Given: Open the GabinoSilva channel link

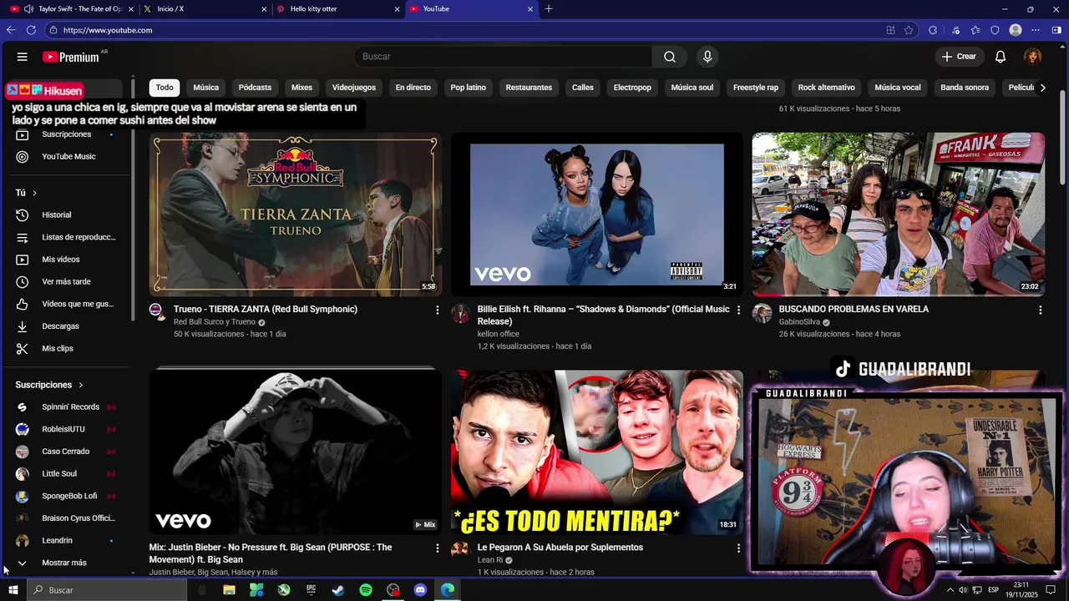Looking at the screenshot, I should (799, 322).
